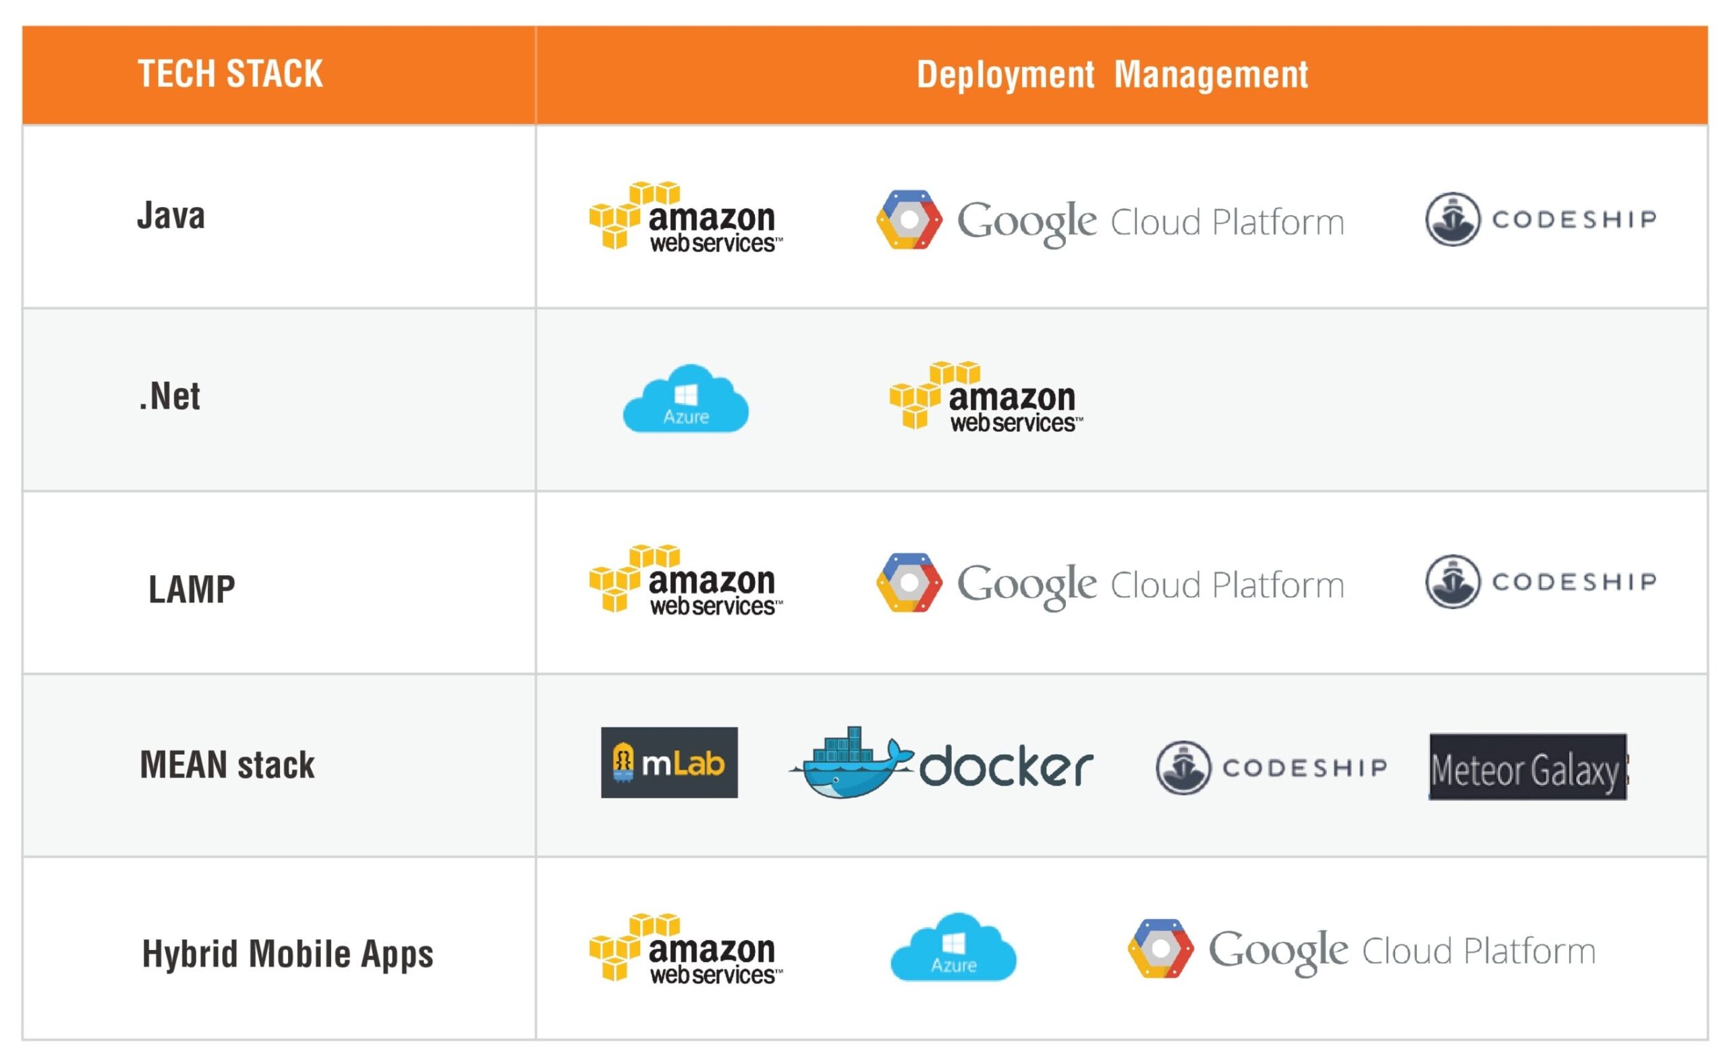
Task: Click the Amazon Web Services logo in Java row
Action: (685, 216)
